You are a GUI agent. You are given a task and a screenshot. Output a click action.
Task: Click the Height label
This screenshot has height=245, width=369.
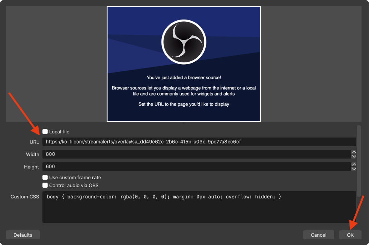click(x=31, y=167)
